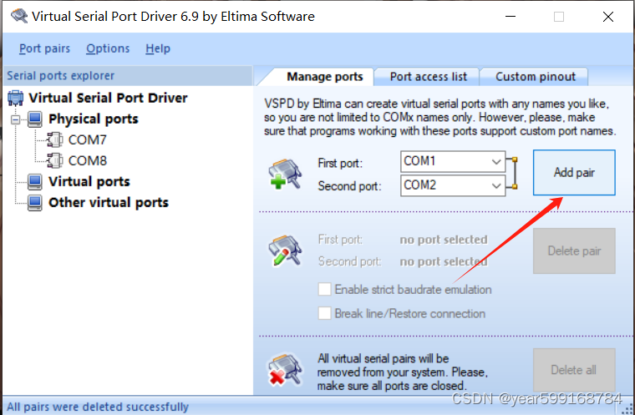
Task: Enable strict baudrate emulation checkbox
Action: pyautogui.click(x=324, y=290)
